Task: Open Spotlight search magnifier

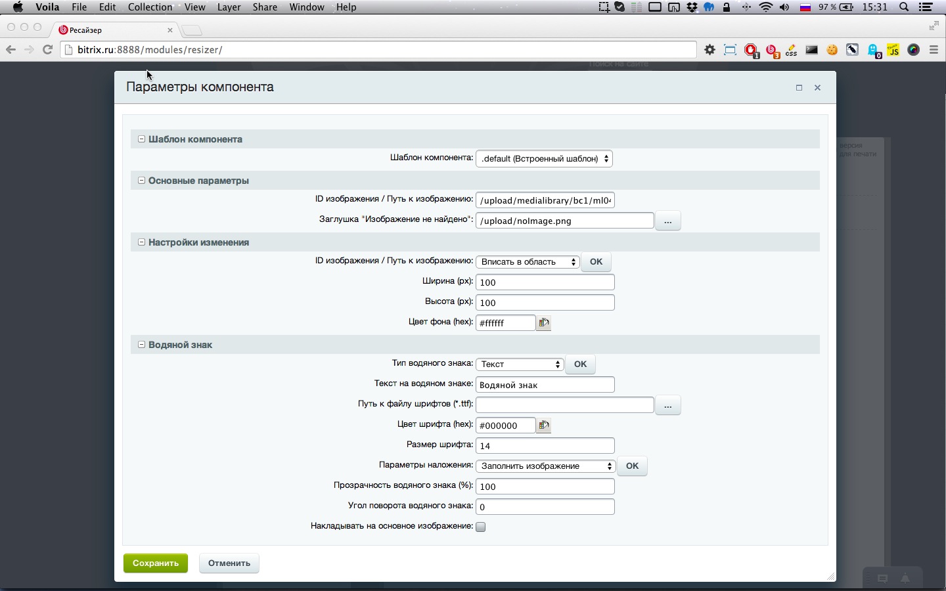Action: pyautogui.click(x=905, y=7)
